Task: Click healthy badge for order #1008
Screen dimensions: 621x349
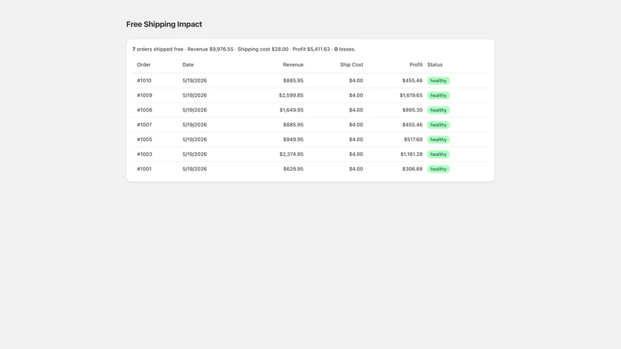Action: 439,110
